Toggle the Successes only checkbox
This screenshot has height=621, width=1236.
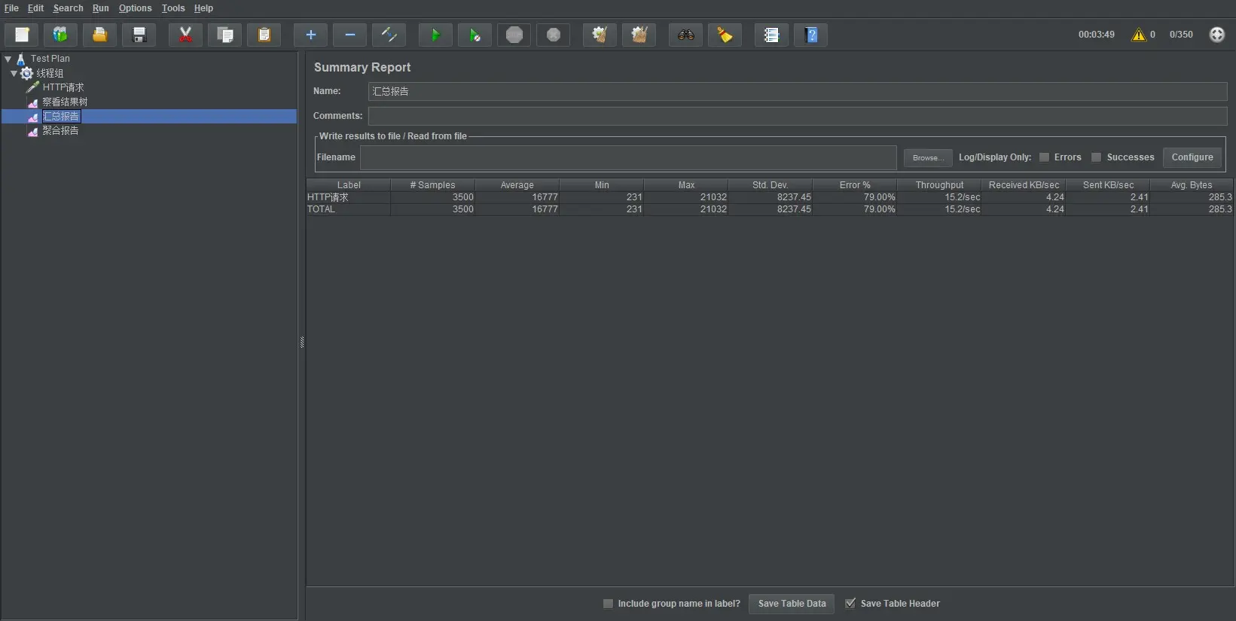pos(1097,157)
